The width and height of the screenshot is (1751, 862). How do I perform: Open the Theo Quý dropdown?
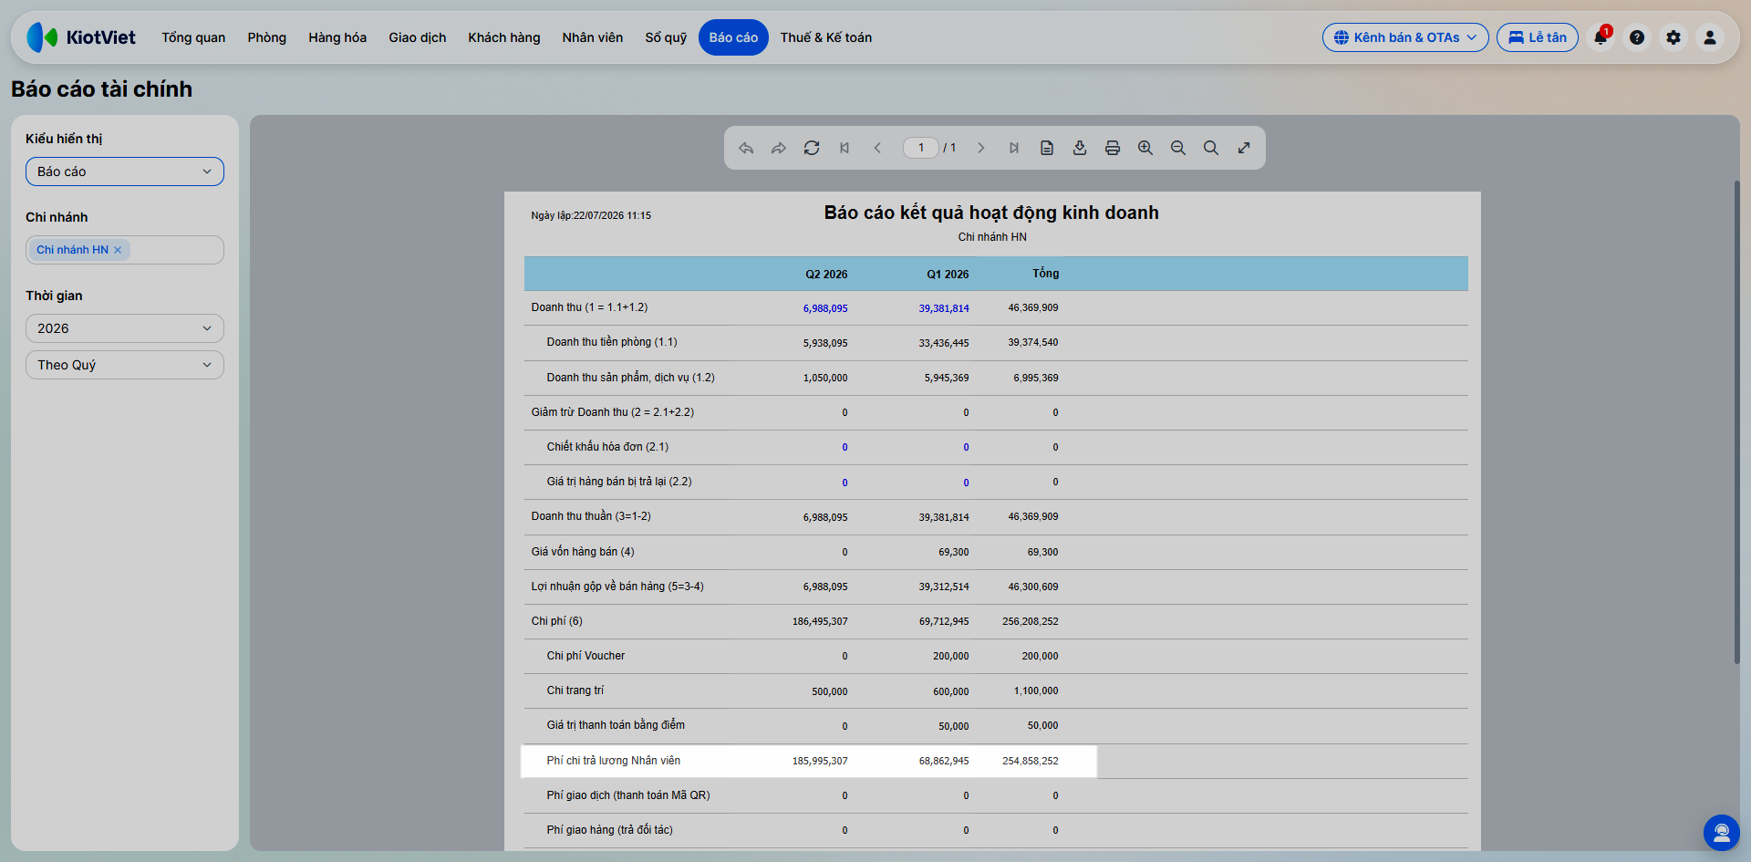click(125, 365)
